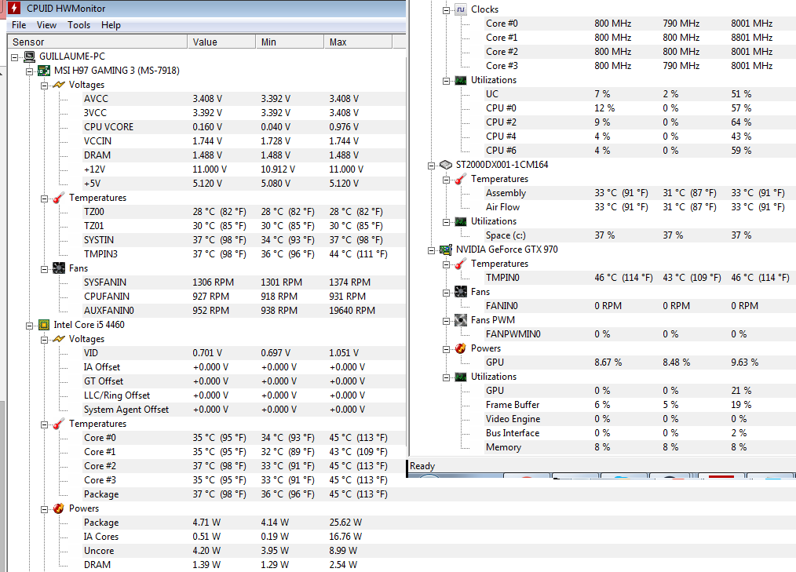
Task: Click the Value column header
Action: [x=221, y=42]
